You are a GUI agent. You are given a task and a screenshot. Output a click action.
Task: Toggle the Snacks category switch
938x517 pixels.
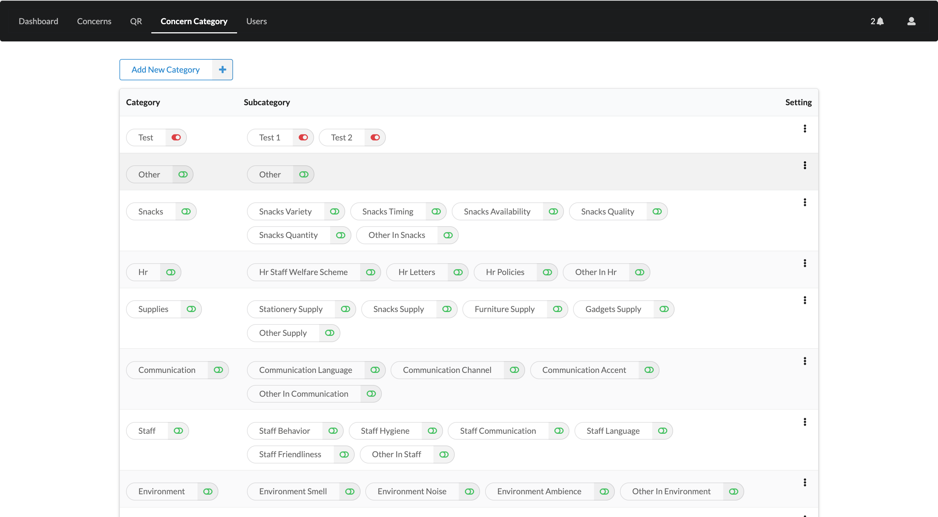tap(186, 212)
